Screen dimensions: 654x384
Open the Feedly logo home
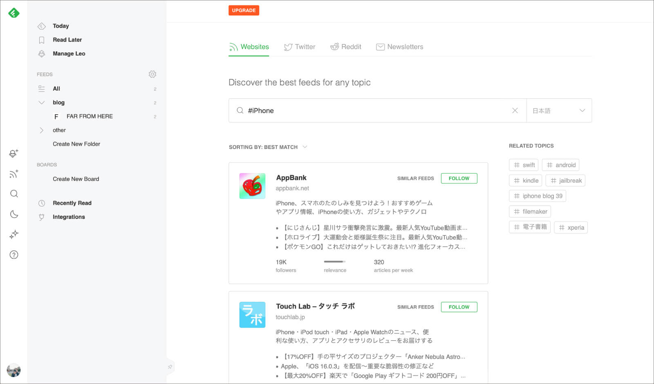point(14,13)
